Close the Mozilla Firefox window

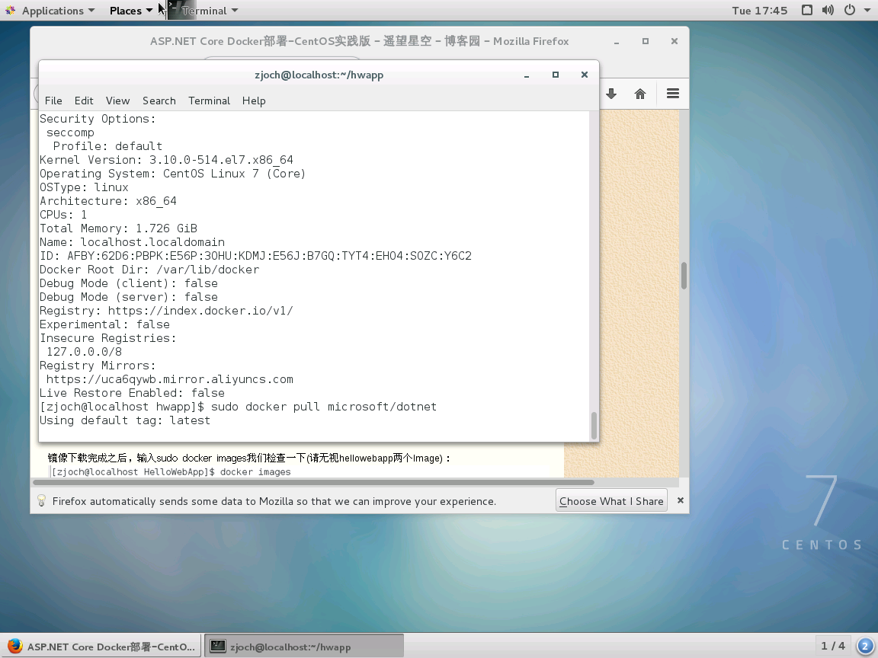pyautogui.click(x=675, y=41)
